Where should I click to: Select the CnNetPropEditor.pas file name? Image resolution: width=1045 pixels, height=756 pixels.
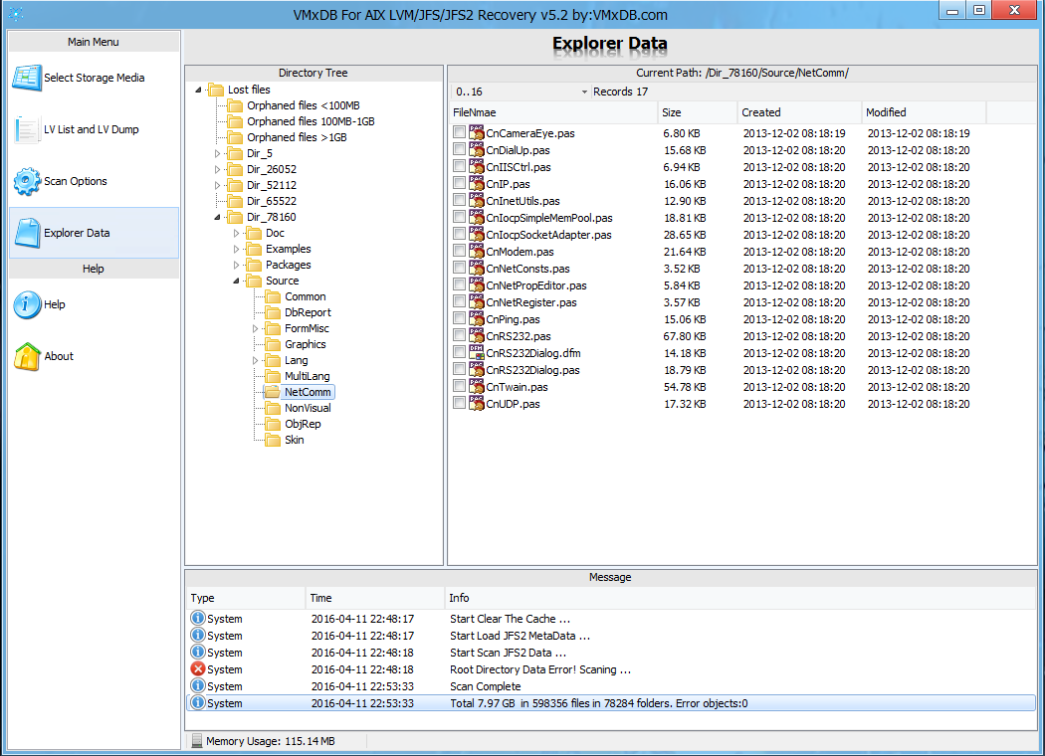pyautogui.click(x=536, y=285)
